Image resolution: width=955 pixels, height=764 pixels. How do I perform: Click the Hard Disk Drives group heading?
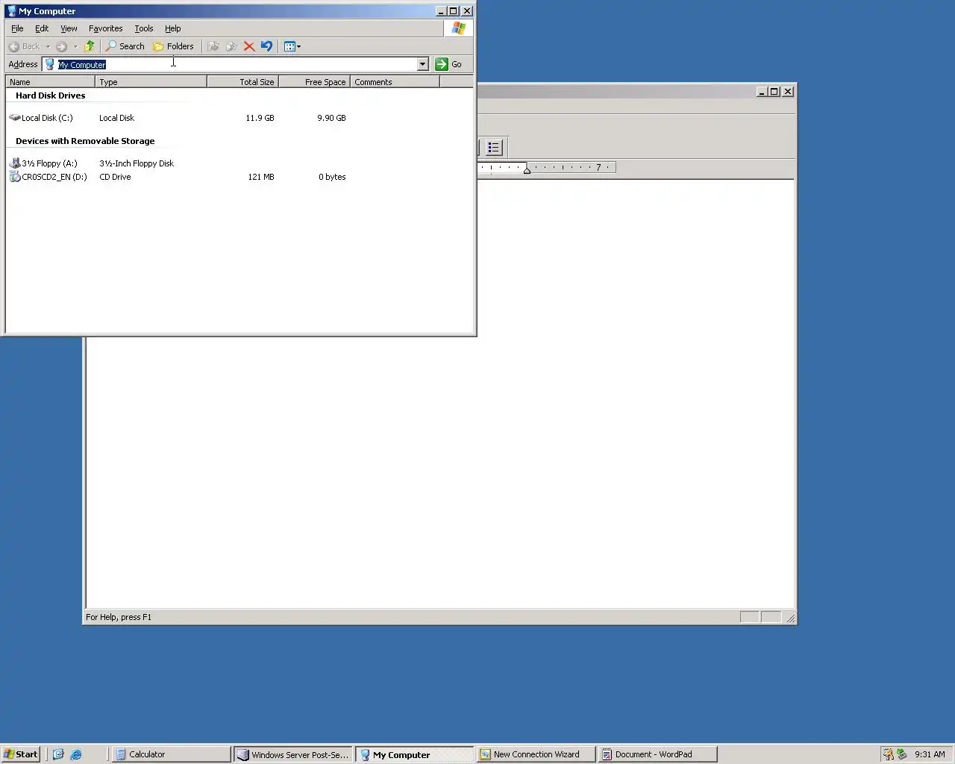pos(50,95)
